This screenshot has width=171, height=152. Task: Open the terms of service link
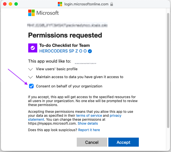click(89, 116)
